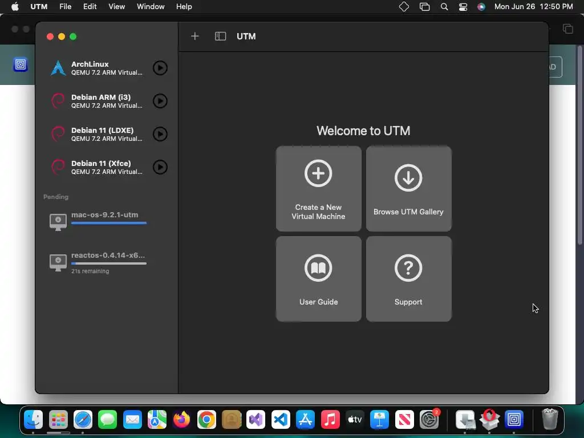Open System Settings from the Dock
This screenshot has height=438, width=584.
pos(429,420)
